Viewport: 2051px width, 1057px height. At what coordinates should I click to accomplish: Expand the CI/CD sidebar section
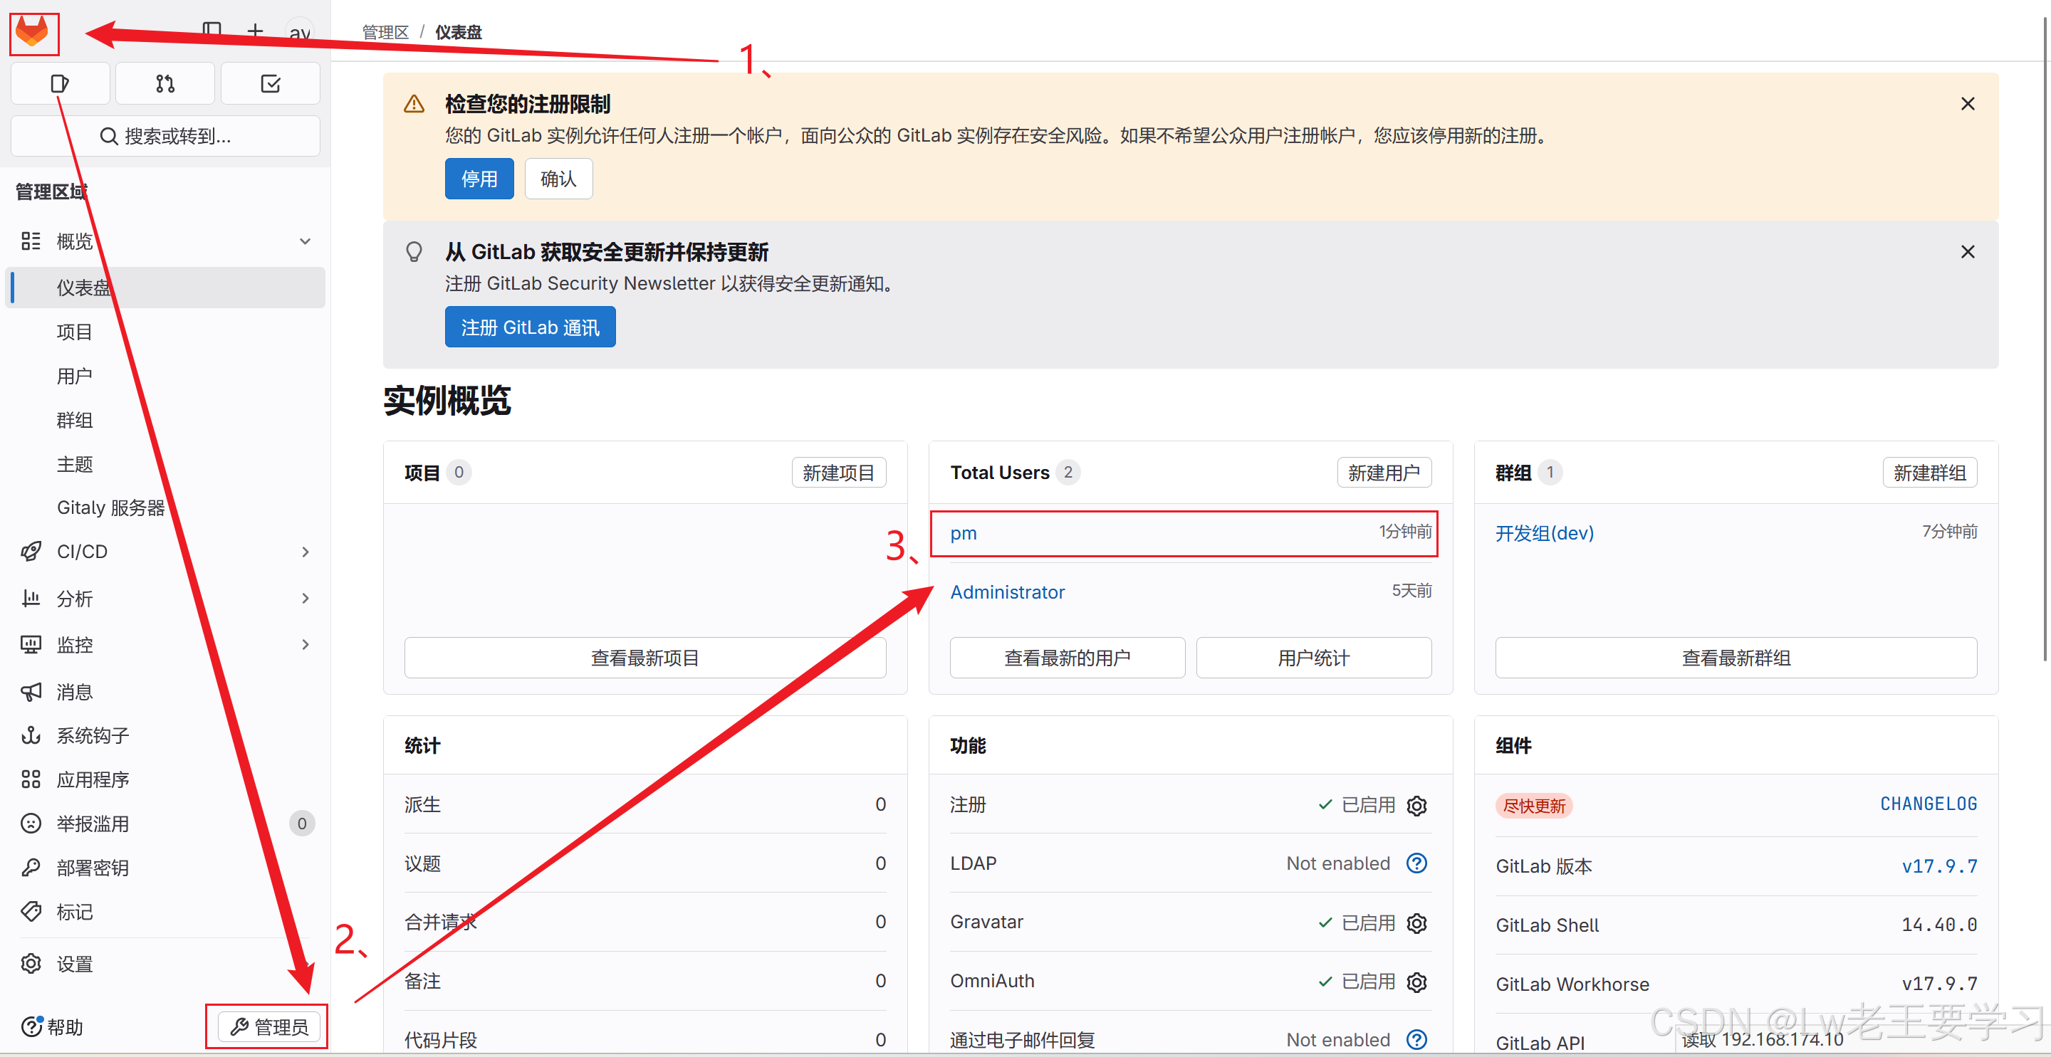[305, 552]
